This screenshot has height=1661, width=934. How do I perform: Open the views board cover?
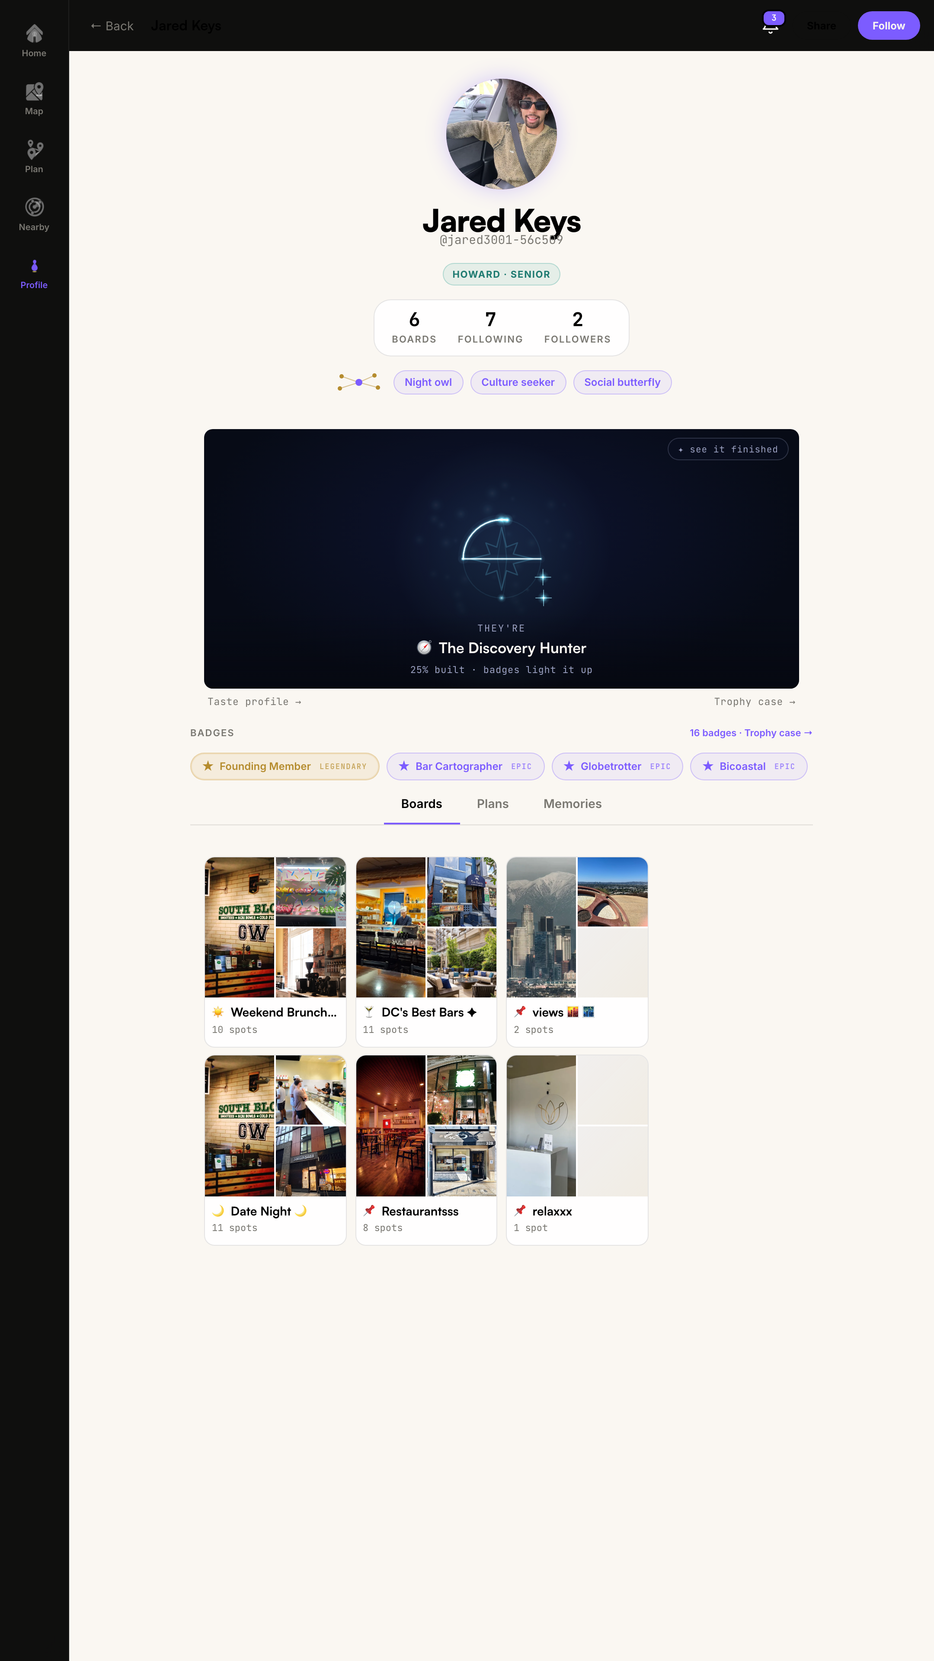(577, 927)
